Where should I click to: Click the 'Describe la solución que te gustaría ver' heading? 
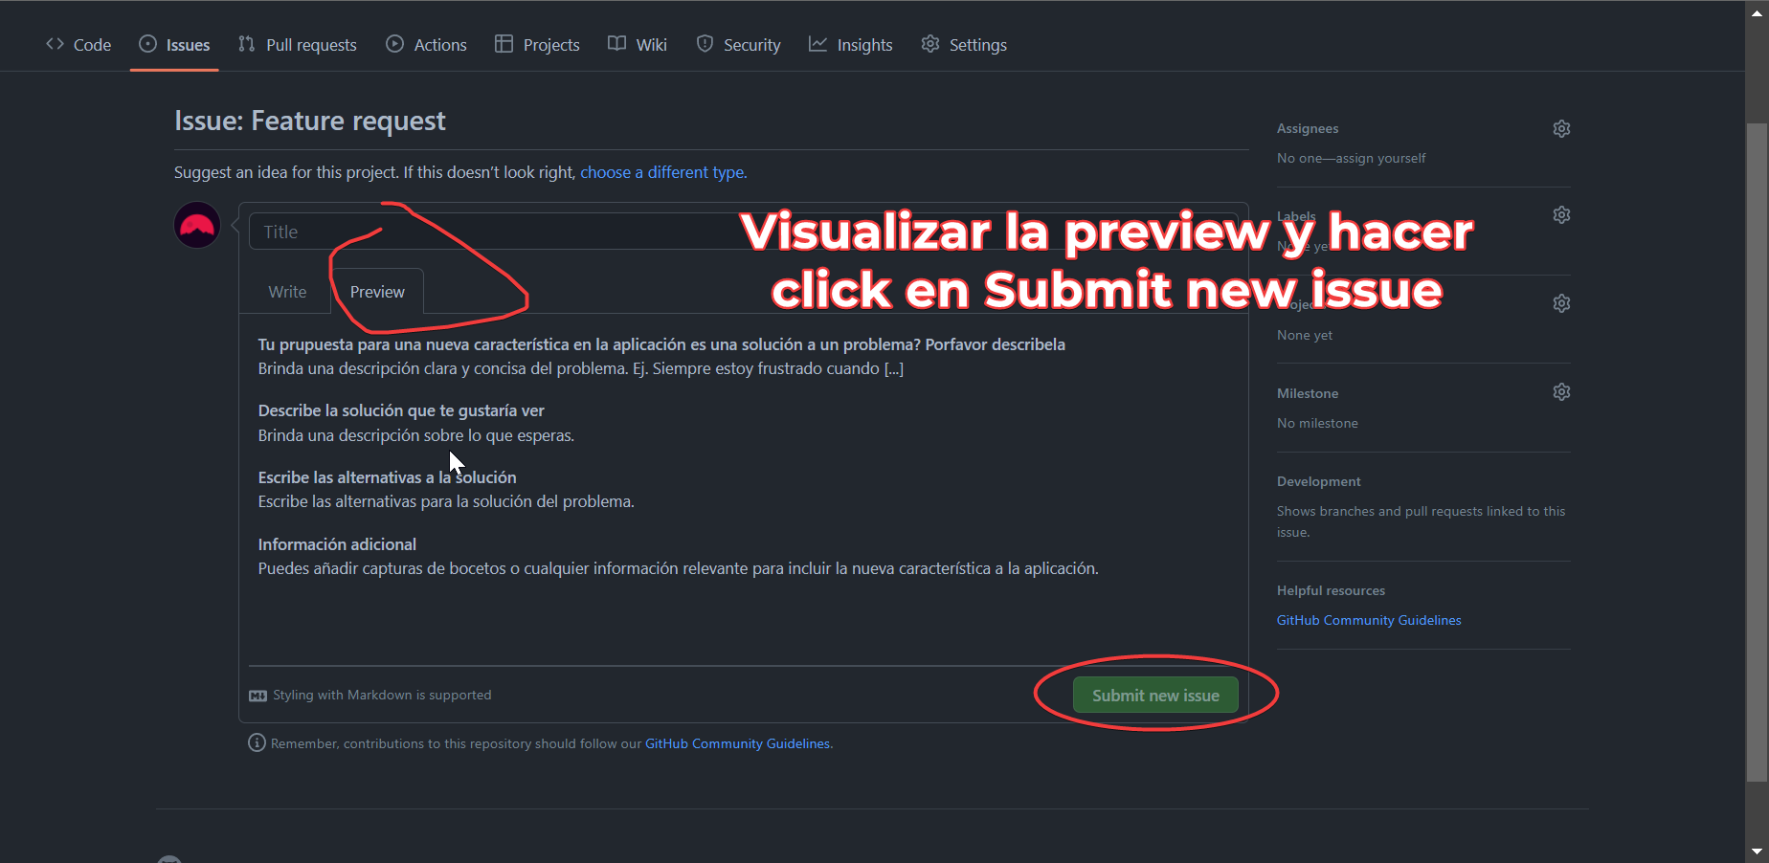pos(401,410)
